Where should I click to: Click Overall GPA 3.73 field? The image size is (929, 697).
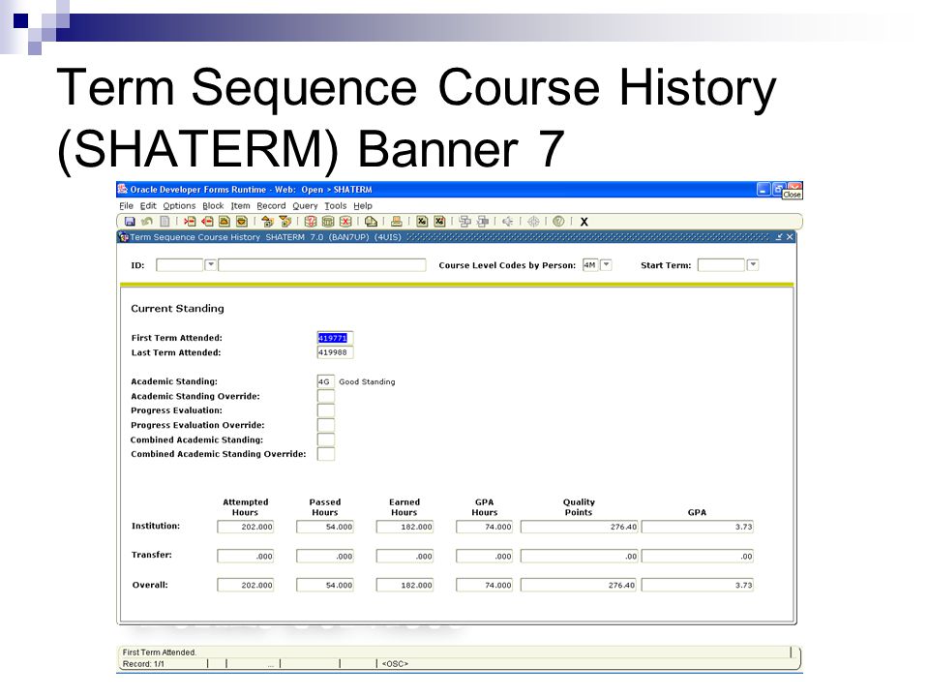click(x=698, y=585)
